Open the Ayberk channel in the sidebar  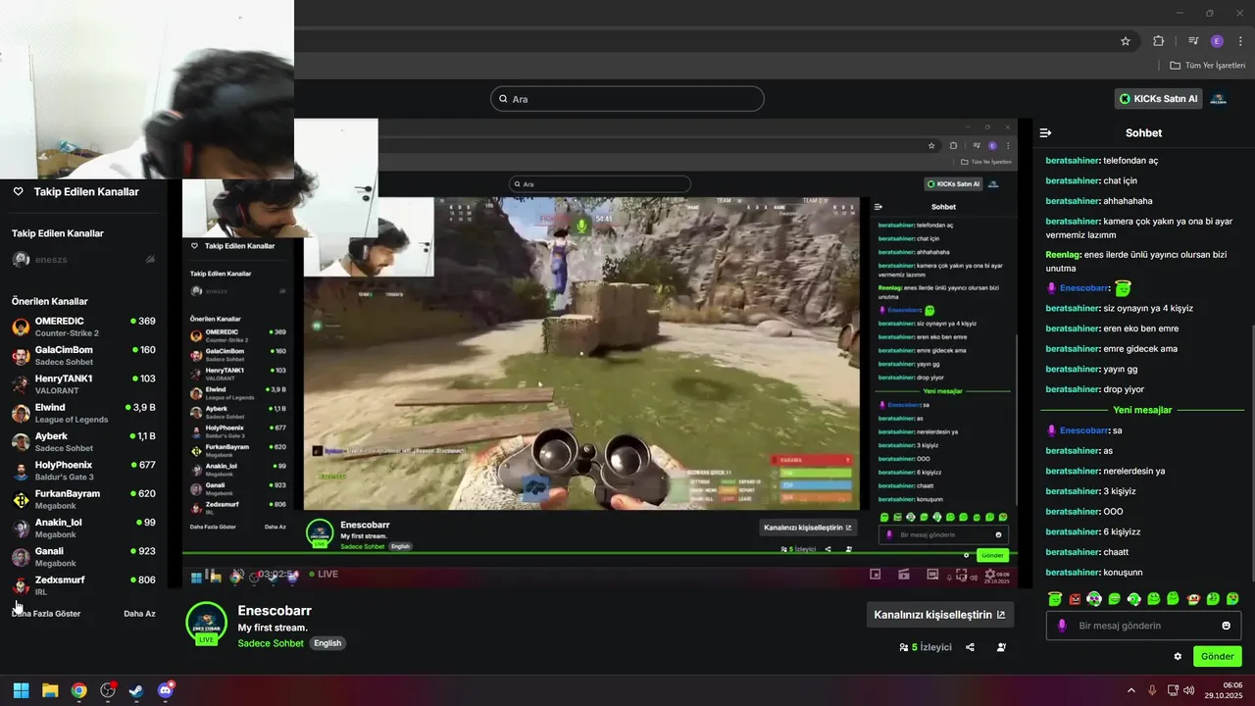tap(83, 441)
